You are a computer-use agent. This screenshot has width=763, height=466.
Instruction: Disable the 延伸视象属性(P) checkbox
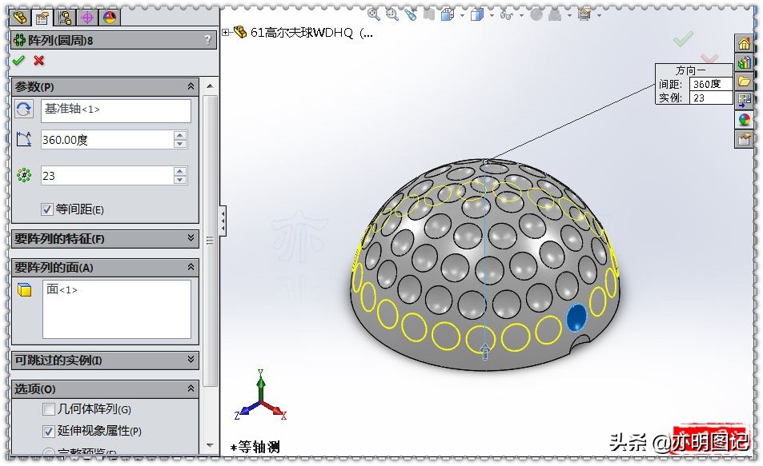(x=49, y=431)
